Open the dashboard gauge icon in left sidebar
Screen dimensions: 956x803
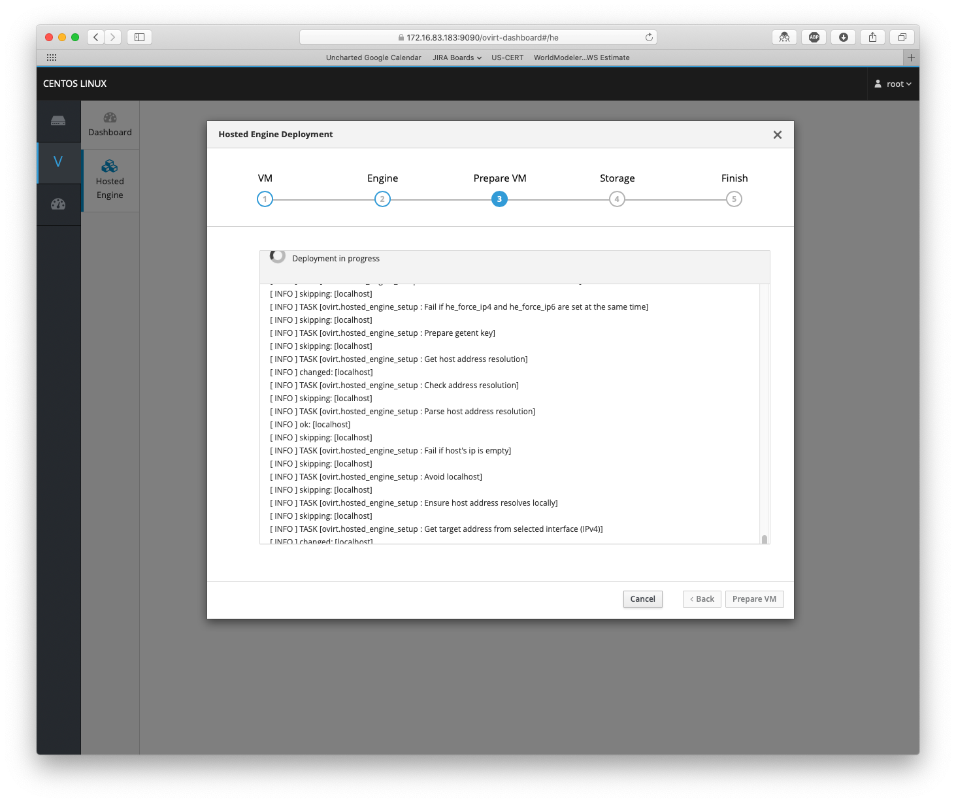(58, 204)
